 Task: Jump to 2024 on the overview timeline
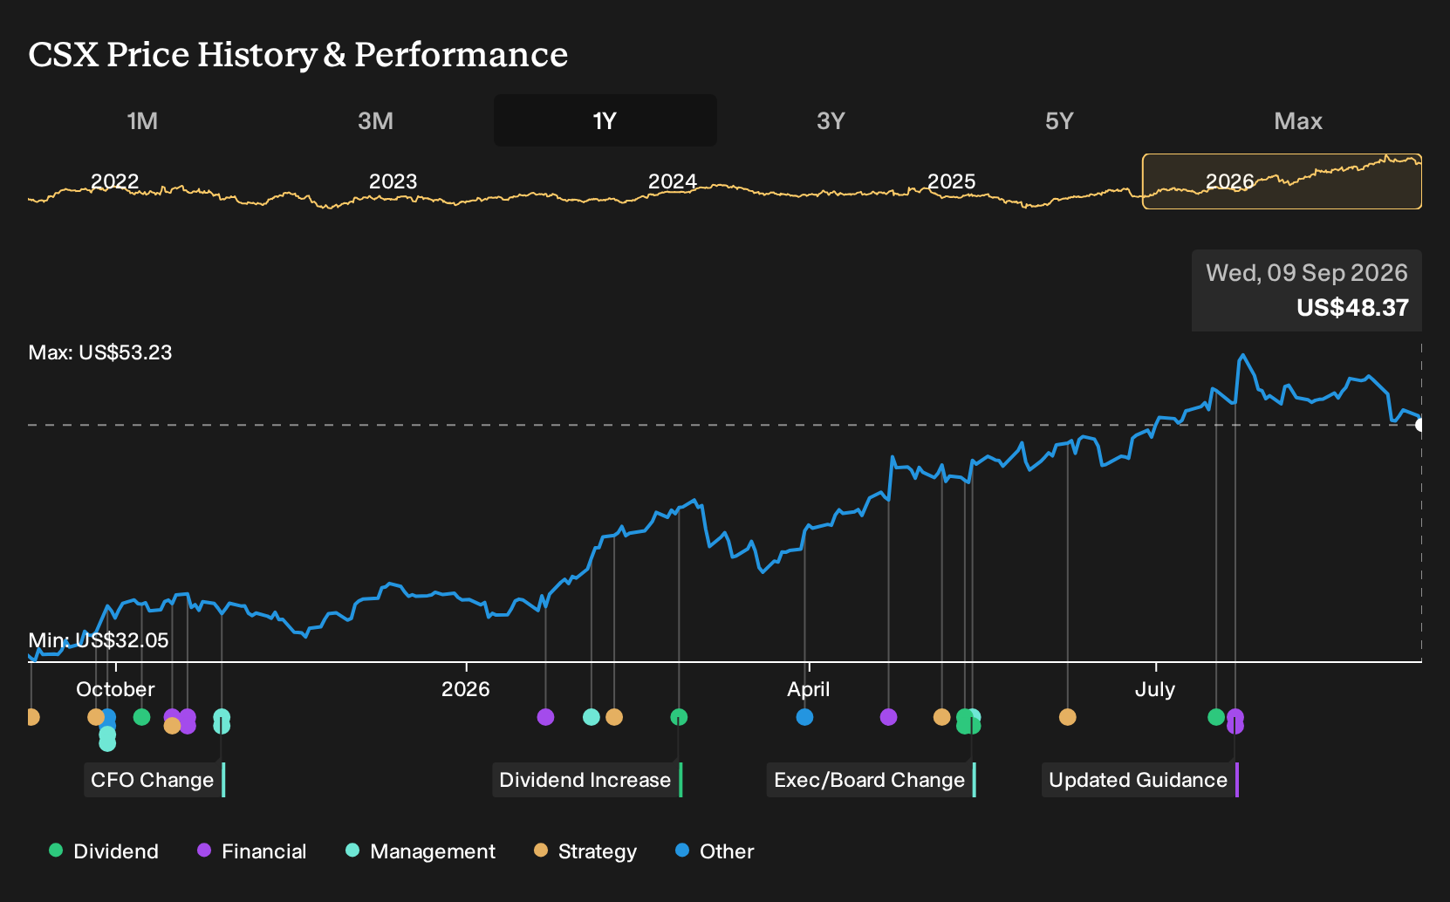point(673,181)
